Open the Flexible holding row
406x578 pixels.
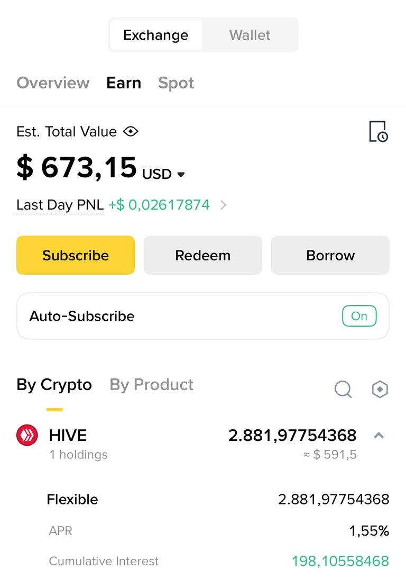[x=218, y=500]
